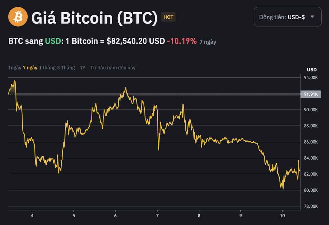Click the green USD link text
This screenshot has width=329, height=225.
(53, 41)
